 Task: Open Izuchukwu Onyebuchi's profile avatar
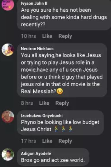8,117
